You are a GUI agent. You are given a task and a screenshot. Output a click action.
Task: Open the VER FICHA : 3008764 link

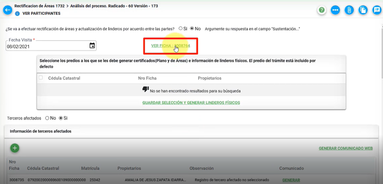[x=170, y=46]
